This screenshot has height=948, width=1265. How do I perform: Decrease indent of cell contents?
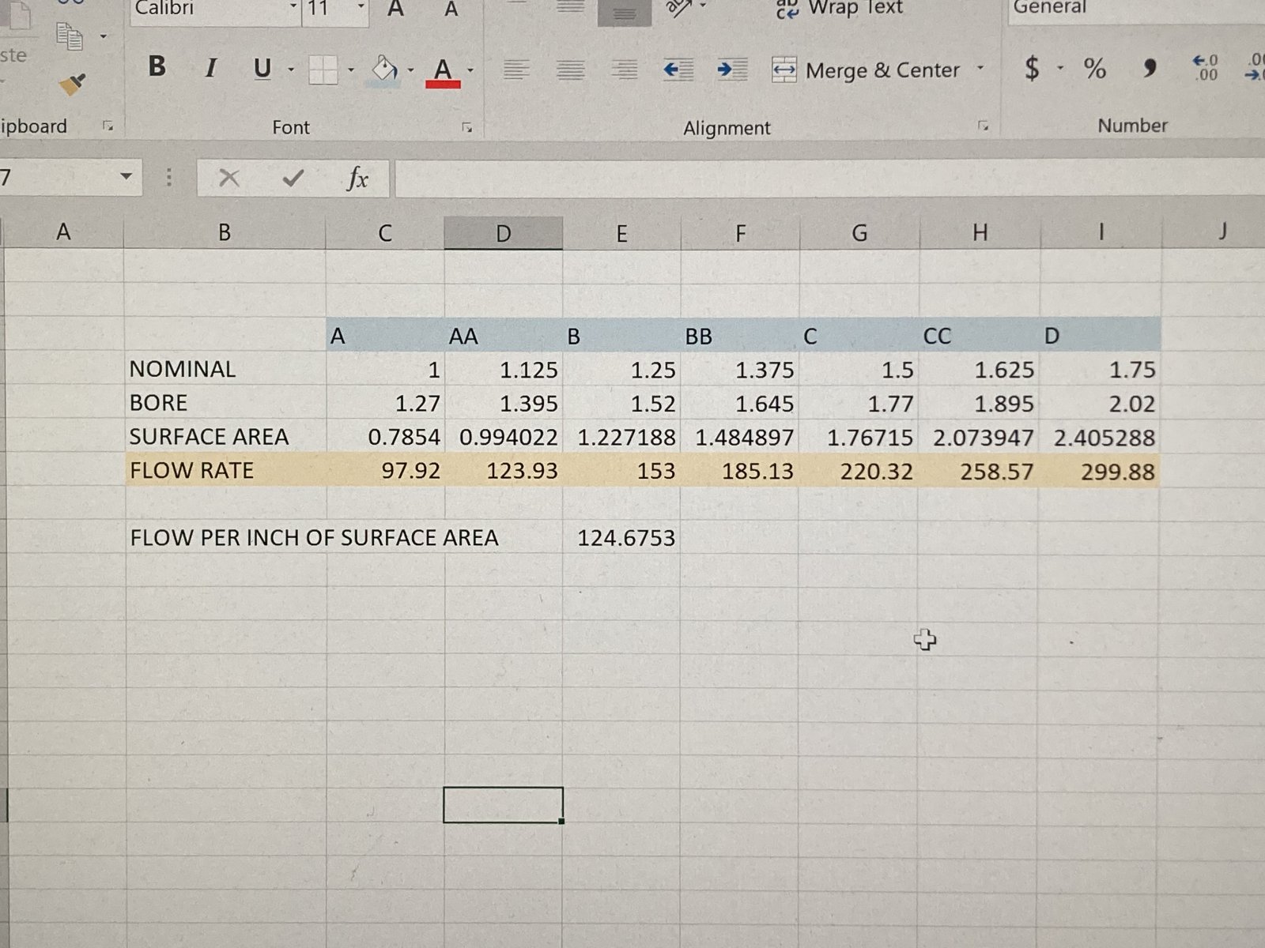(x=678, y=70)
